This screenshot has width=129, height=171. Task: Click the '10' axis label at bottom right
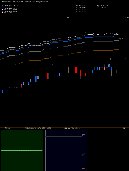point(124,128)
